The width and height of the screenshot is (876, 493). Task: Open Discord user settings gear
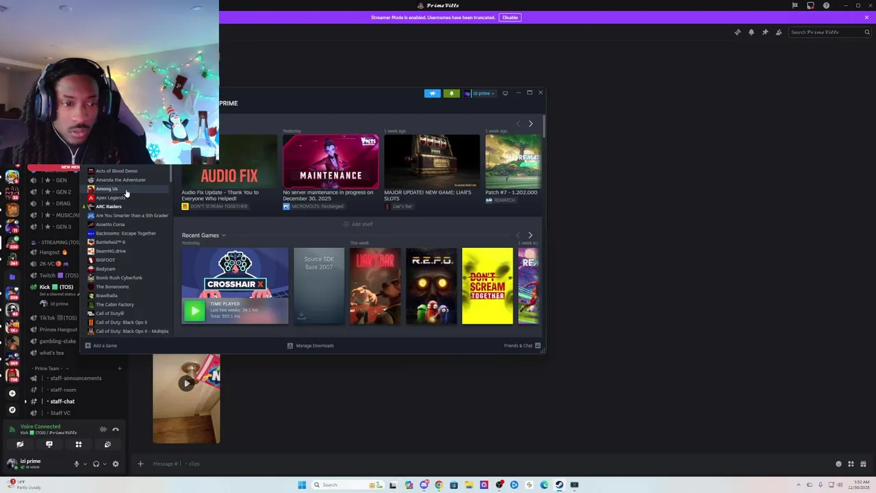pyautogui.click(x=115, y=464)
